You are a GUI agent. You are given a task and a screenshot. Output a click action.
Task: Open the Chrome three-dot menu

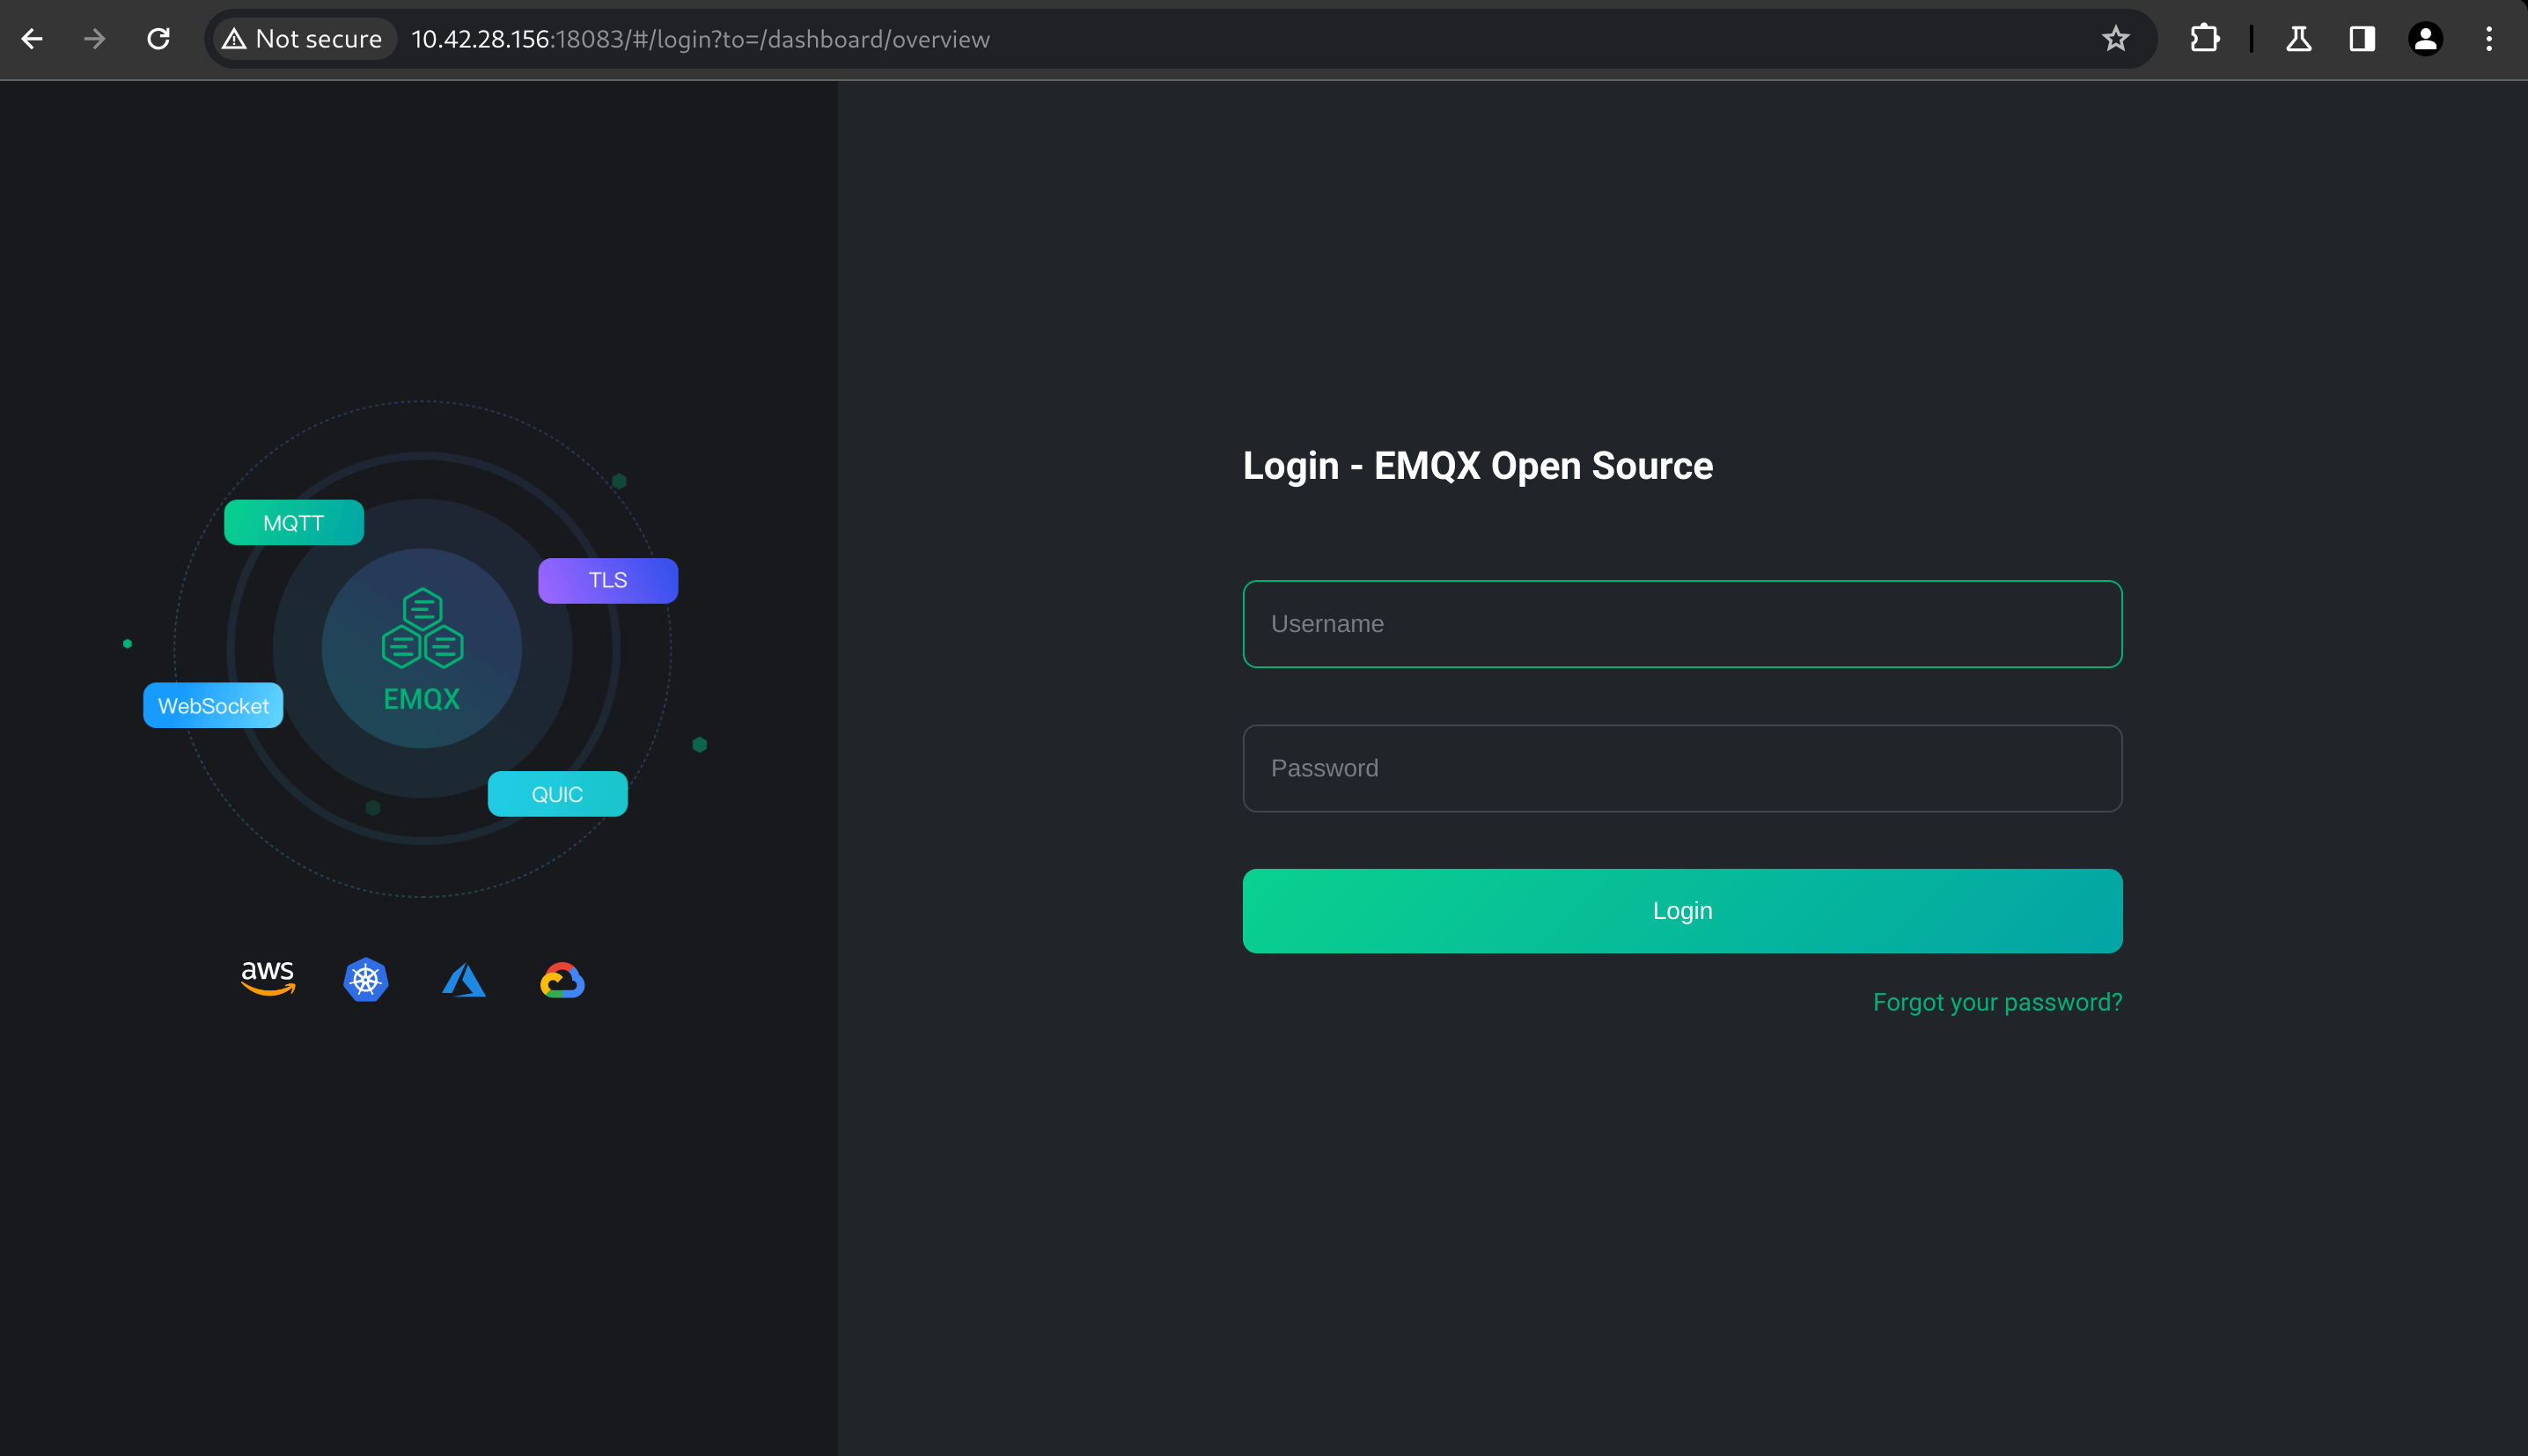coord(2489,38)
